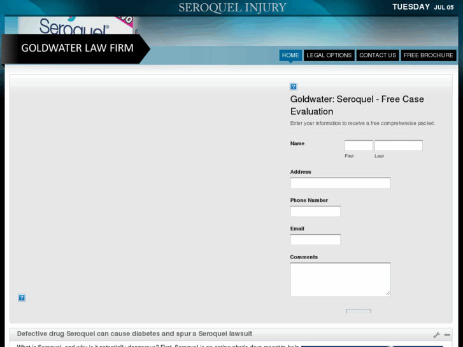Click the broken image icon above form title
This screenshot has height=347, width=463.
tap(293, 87)
